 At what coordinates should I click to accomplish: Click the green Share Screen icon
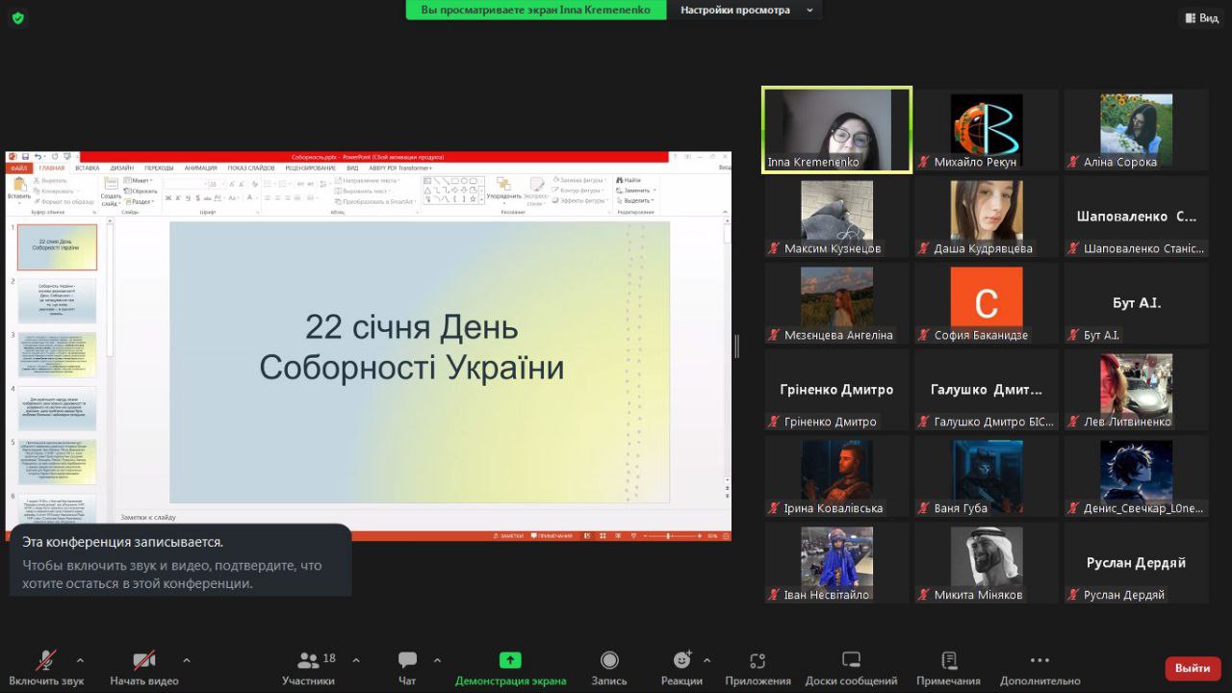[x=510, y=660]
